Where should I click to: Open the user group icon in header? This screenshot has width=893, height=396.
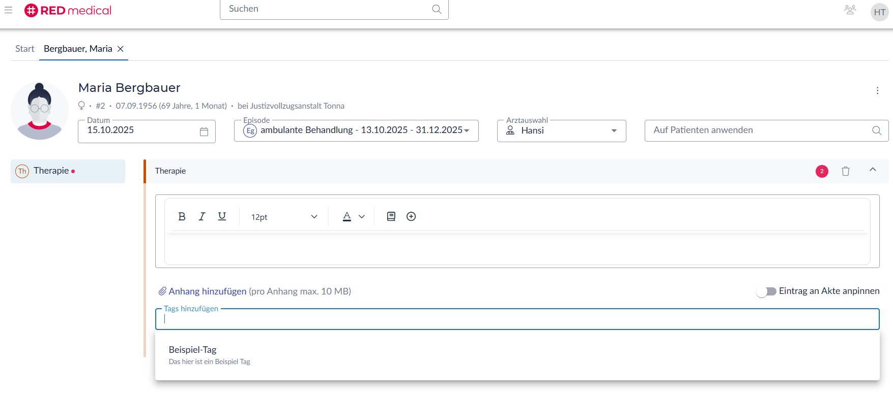(x=850, y=10)
